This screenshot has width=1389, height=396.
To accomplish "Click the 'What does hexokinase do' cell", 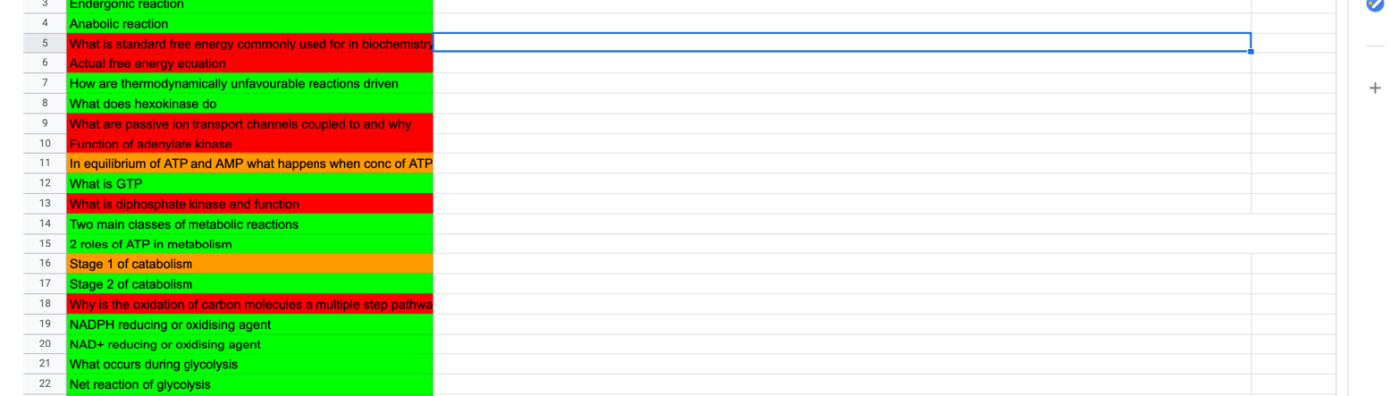I will (250, 104).
